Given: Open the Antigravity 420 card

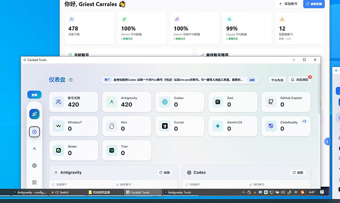Looking at the screenshot, I should pos(127,102).
